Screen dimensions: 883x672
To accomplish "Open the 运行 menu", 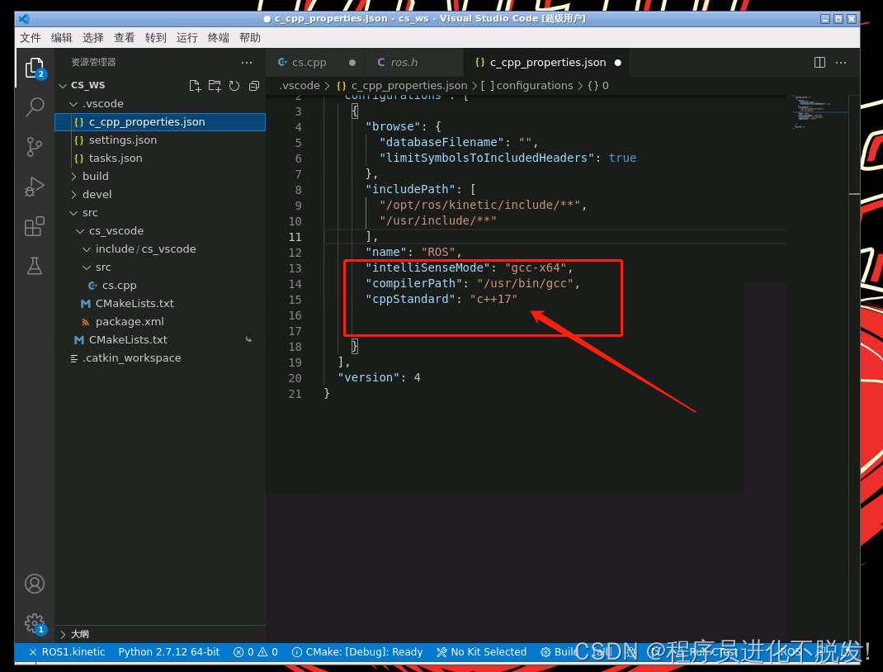I will point(187,38).
